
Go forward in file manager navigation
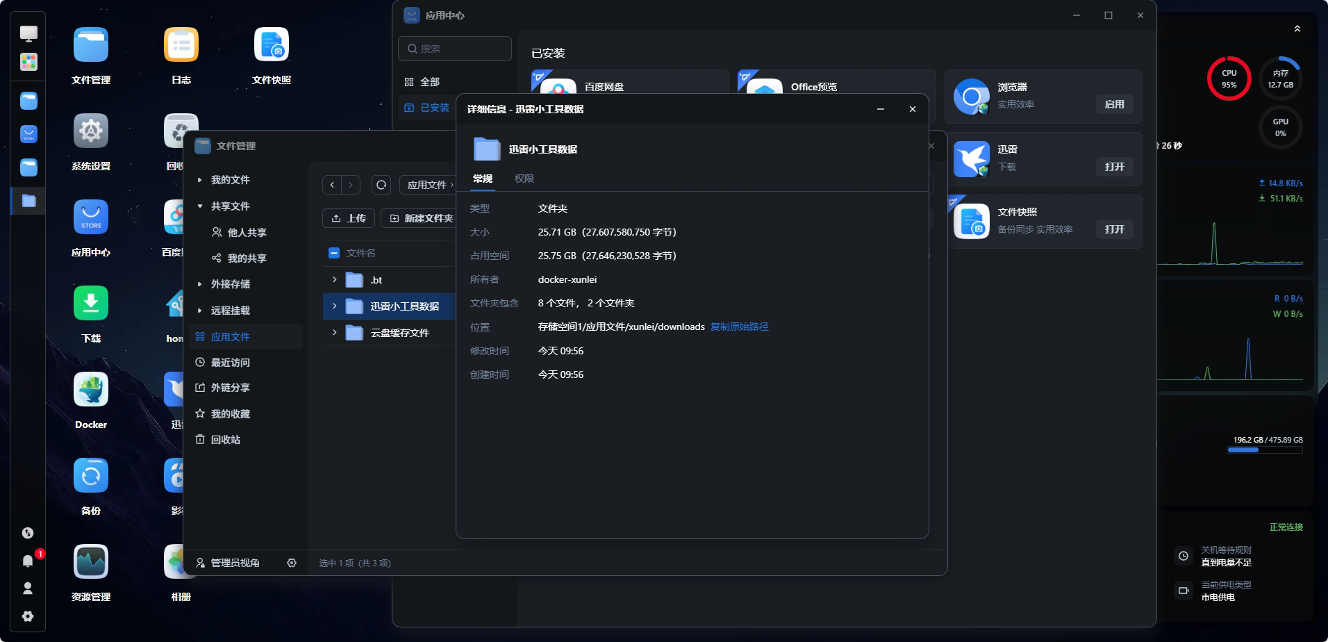pos(351,185)
